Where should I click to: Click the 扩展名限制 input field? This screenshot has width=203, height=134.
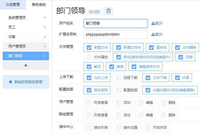(x=115, y=35)
